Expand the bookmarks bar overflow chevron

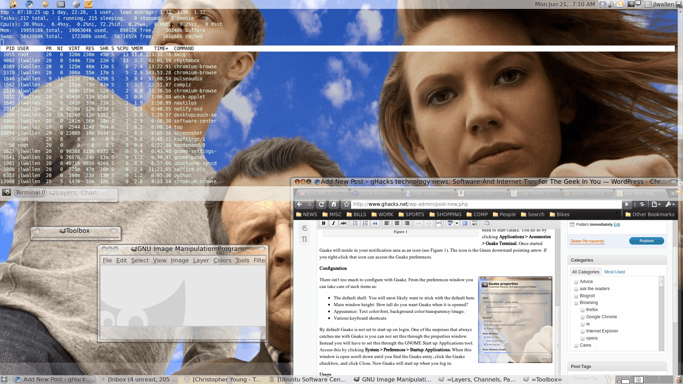pyautogui.click(x=617, y=213)
